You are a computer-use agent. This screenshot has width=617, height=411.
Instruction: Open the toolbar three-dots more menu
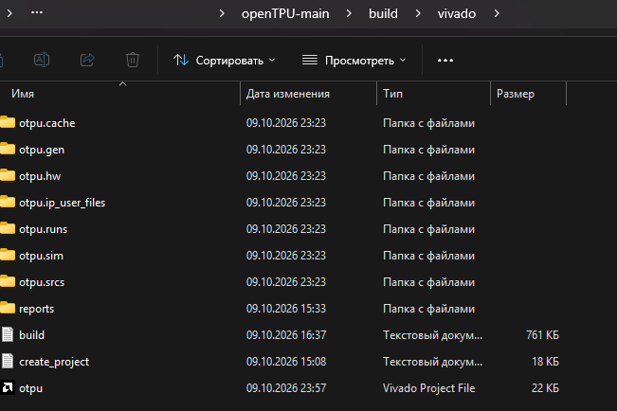pos(445,61)
